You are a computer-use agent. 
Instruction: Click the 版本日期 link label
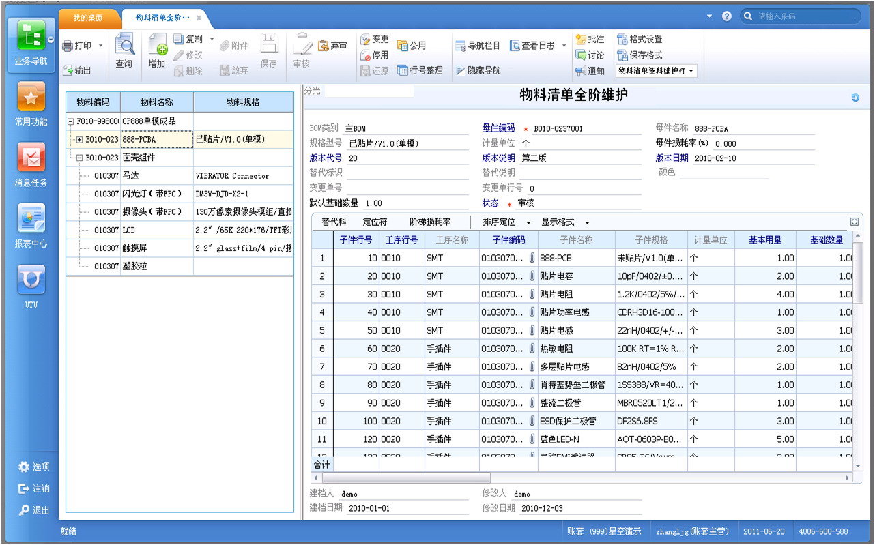point(672,158)
